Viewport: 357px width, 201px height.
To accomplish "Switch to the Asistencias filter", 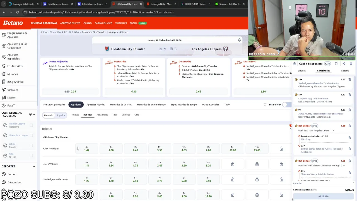I will click(102, 115).
